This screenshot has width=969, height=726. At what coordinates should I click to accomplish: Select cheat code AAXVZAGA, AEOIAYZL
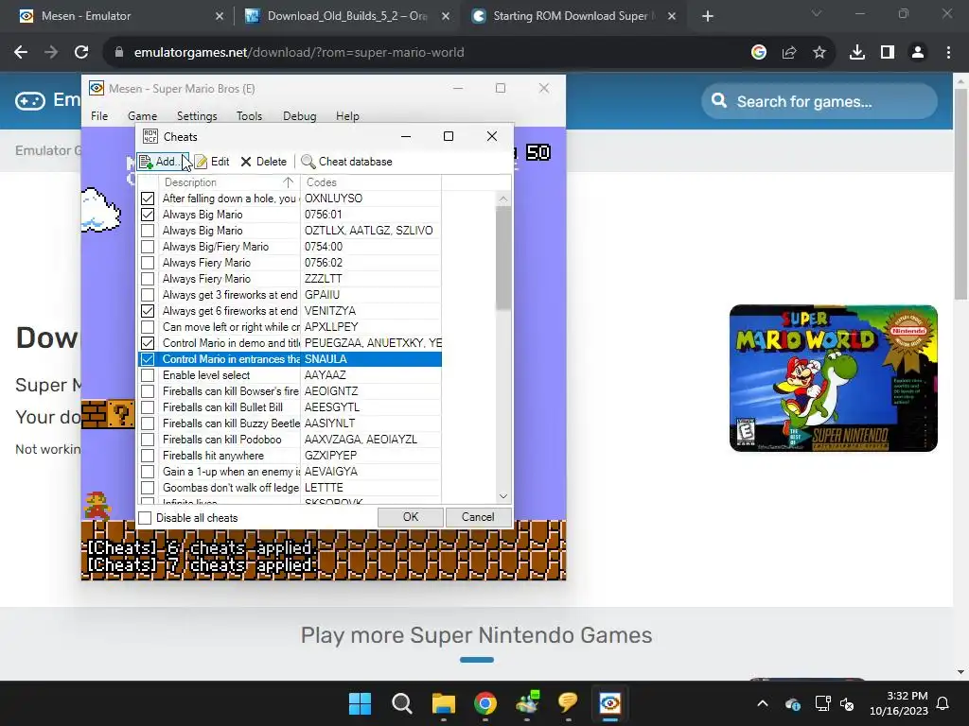point(361,439)
